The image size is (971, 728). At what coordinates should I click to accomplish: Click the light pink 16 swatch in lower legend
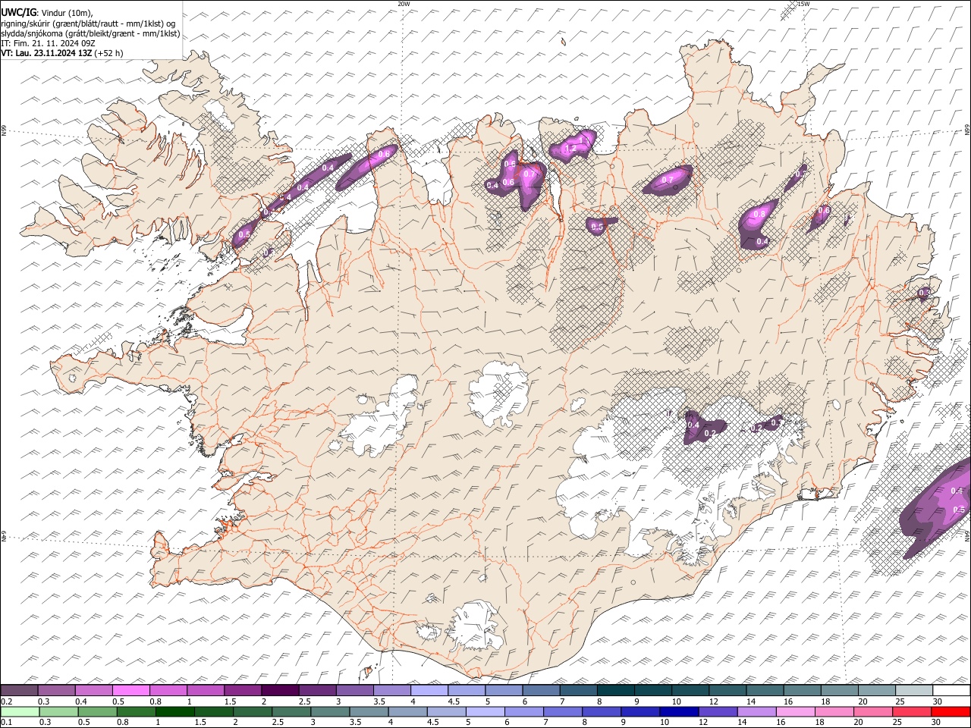tap(795, 712)
